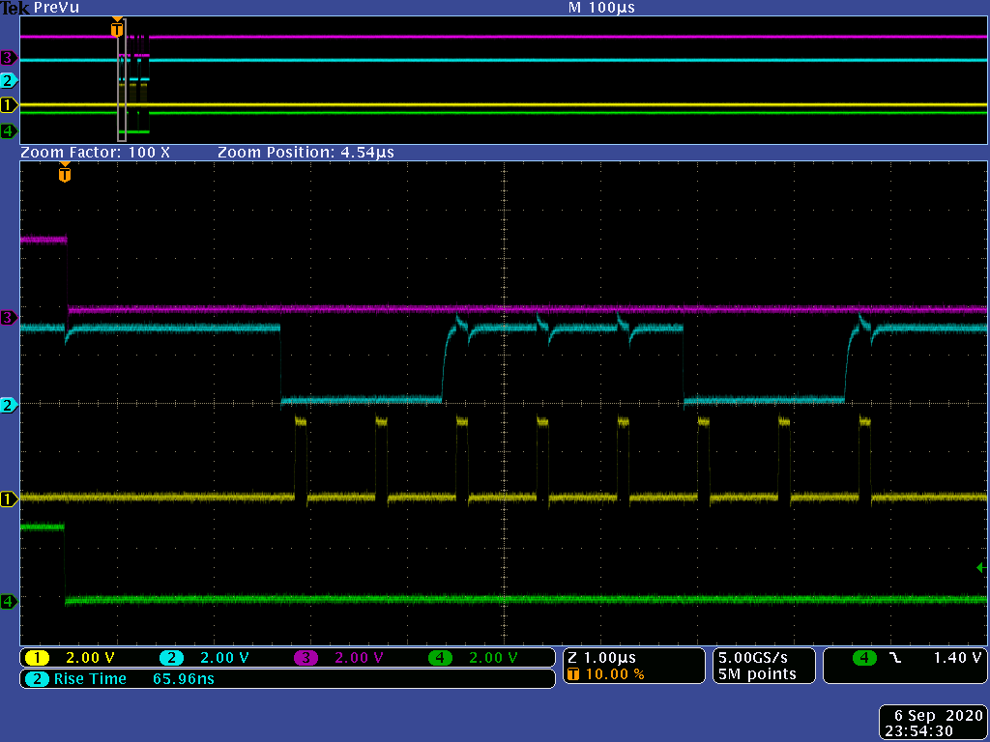Select channel 2 ground marker in overview strip
The image size is (990, 742).
tap(8, 80)
